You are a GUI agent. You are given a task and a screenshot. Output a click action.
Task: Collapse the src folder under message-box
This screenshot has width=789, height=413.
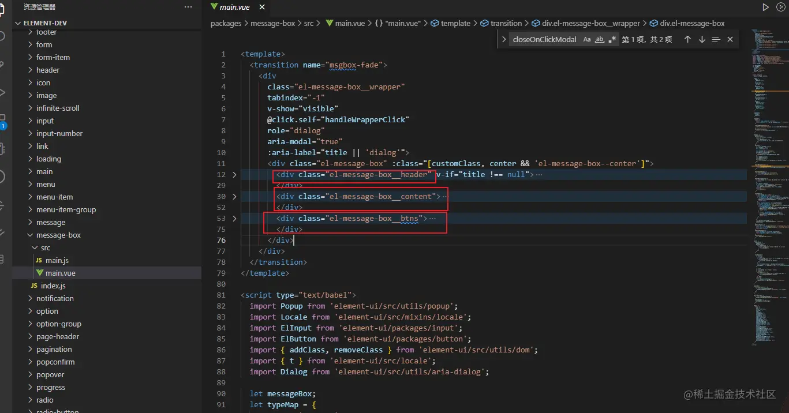tap(35, 248)
